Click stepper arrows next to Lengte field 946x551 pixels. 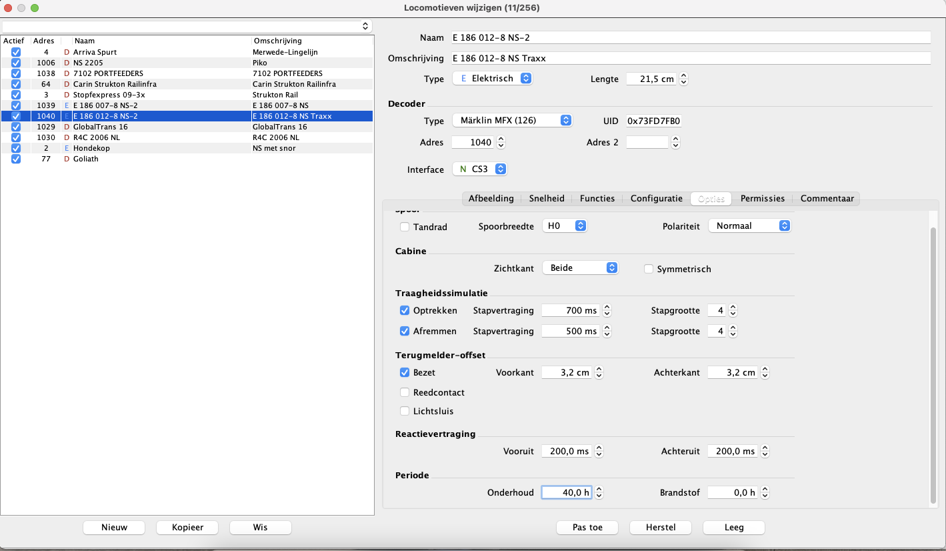pos(683,79)
